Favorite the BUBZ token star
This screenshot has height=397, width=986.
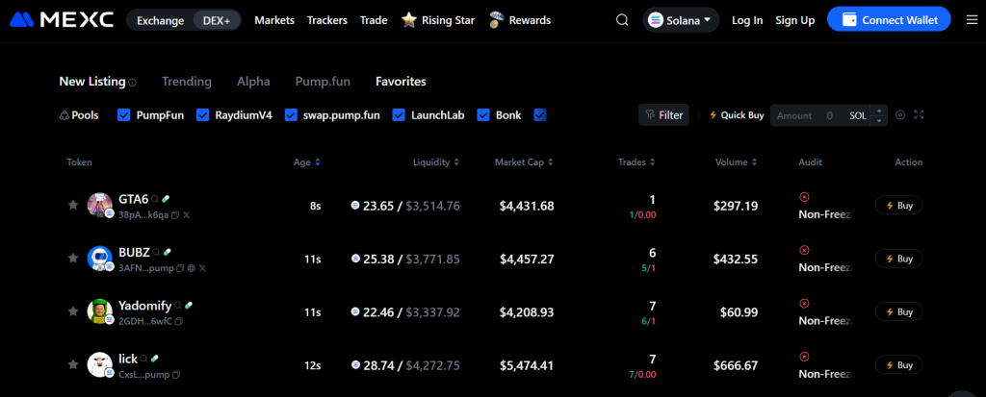[x=73, y=259]
